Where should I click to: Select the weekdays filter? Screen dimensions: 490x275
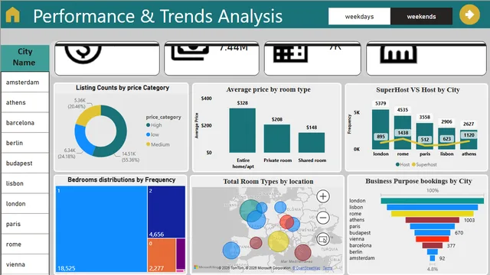[x=359, y=17]
